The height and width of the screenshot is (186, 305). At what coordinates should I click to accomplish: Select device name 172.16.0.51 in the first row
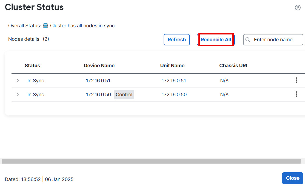pyautogui.click(x=98, y=81)
